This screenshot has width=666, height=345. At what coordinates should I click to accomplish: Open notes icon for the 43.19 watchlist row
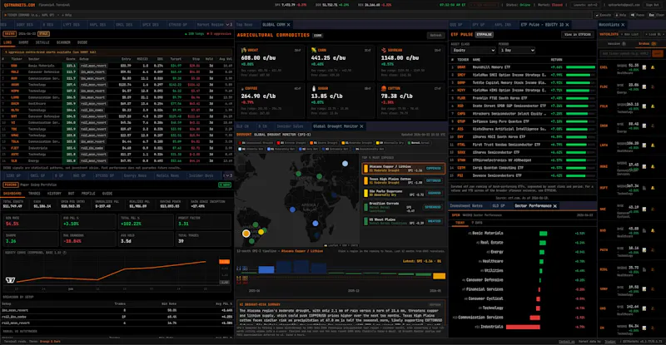click(644, 209)
